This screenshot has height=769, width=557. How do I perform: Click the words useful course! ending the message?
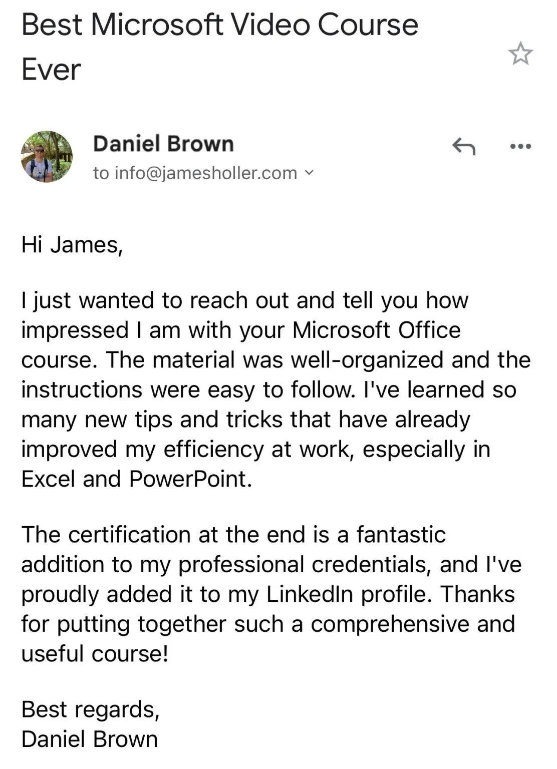point(95,654)
